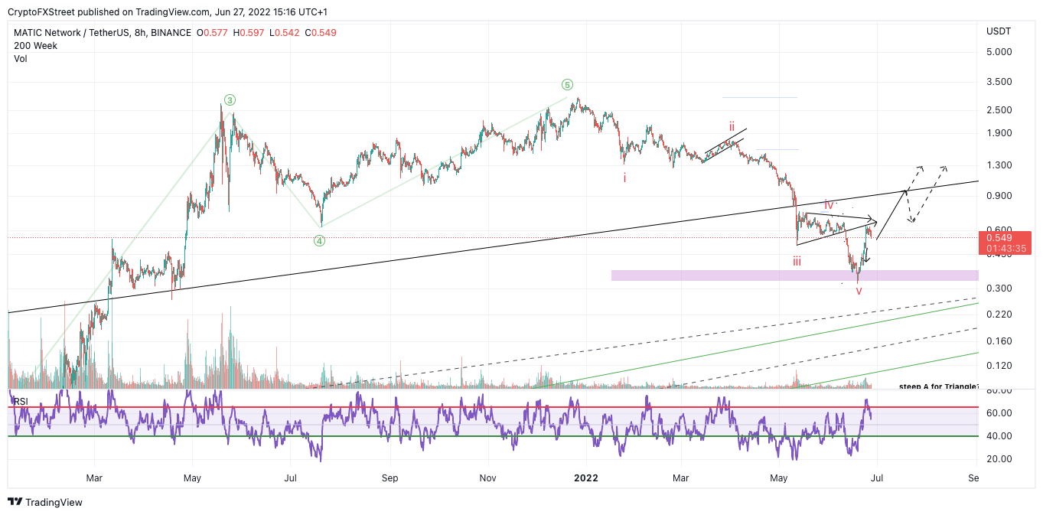This screenshot has height=515, width=1043.
Task: Click the TradingView logo icon
Action: click(15, 502)
